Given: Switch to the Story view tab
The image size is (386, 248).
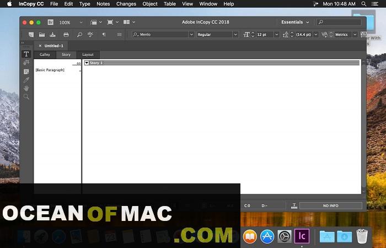Looking at the screenshot, I should pyautogui.click(x=66, y=55).
